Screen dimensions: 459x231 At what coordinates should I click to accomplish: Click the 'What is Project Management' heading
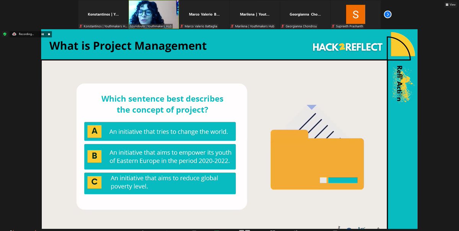tap(128, 46)
